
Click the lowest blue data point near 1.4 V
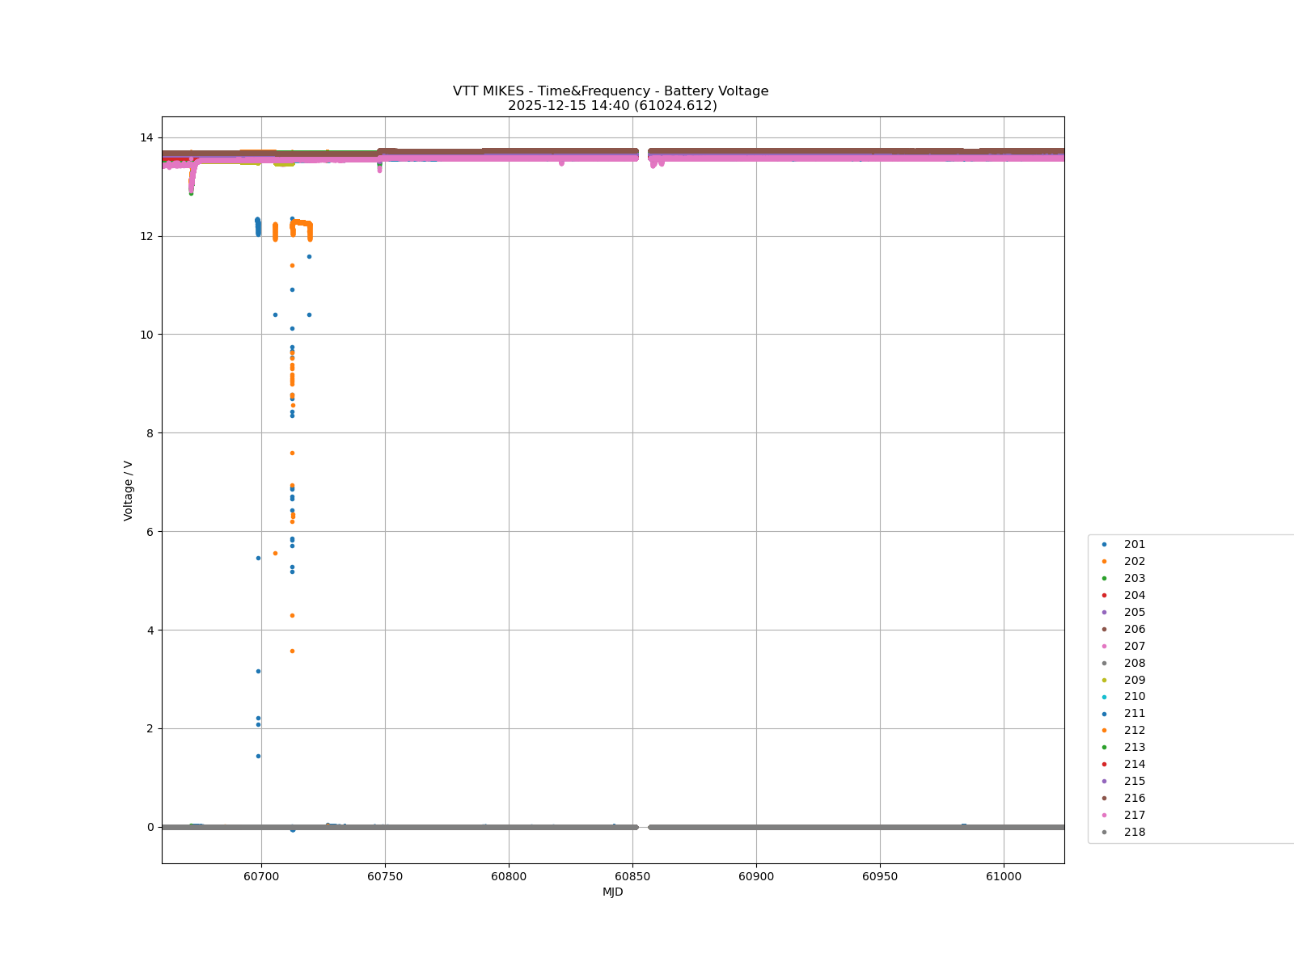pyautogui.click(x=258, y=756)
